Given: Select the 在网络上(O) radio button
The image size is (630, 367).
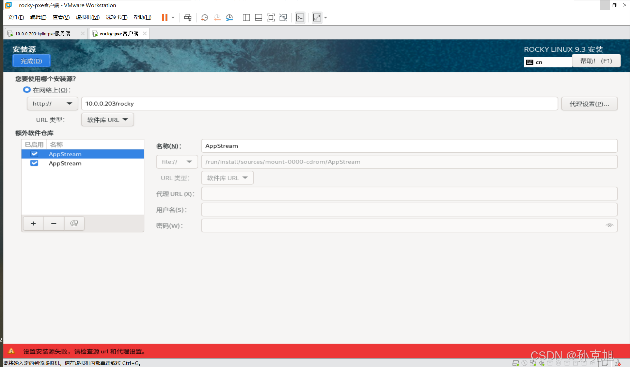Looking at the screenshot, I should (27, 90).
